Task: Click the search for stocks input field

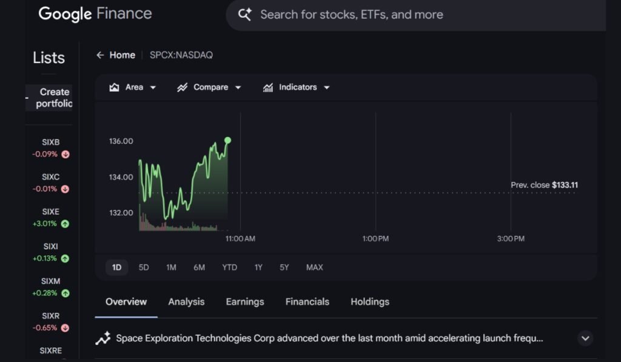Action: tap(416, 15)
